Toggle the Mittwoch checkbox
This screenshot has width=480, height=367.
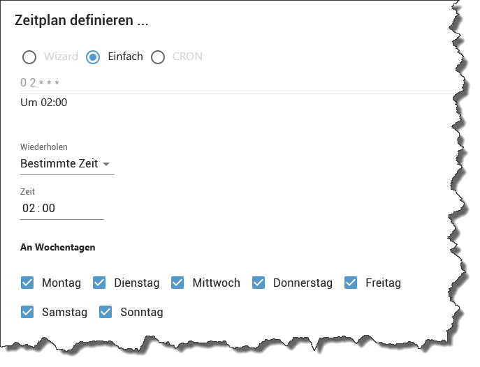pyautogui.click(x=178, y=283)
